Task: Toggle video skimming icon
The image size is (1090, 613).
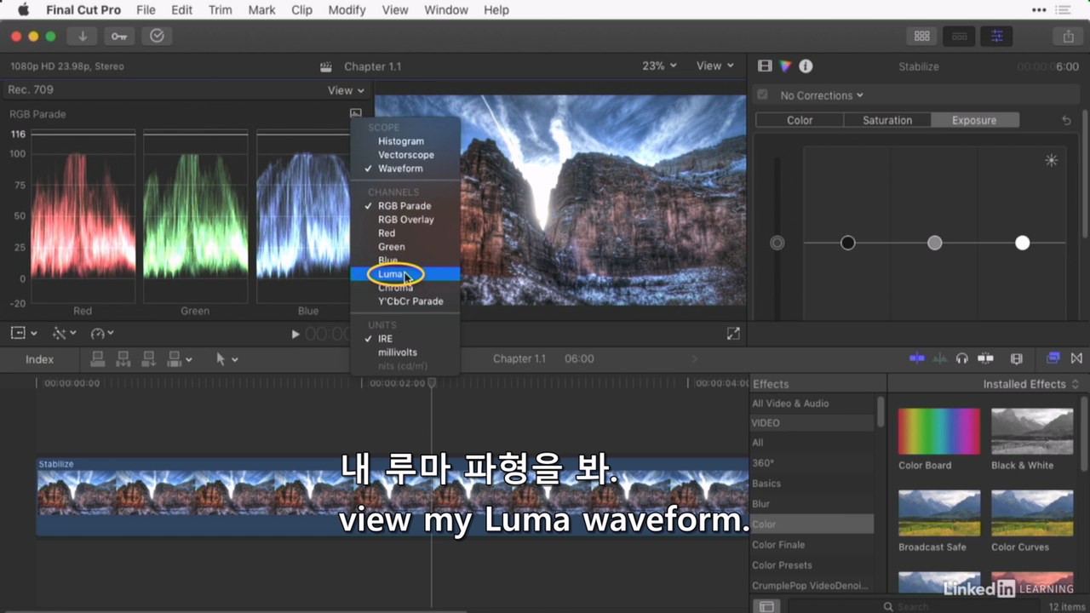Action: click(x=917, y=358)
